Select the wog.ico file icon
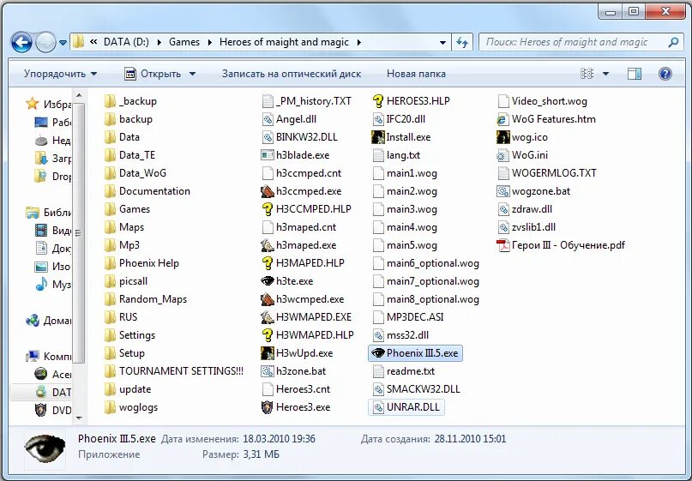Viewport: 692px width, 481px height. coord(503,137)
